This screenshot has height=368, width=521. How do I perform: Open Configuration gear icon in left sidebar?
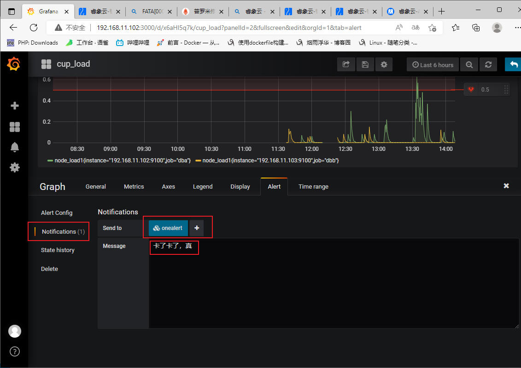15,167
